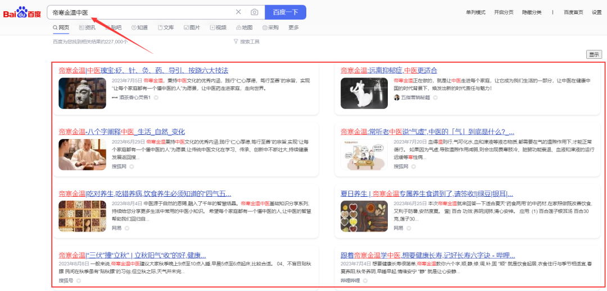Click the round badge icon beside 五指营销秘籍
The image size is (607, 291).
click(435, 98)
